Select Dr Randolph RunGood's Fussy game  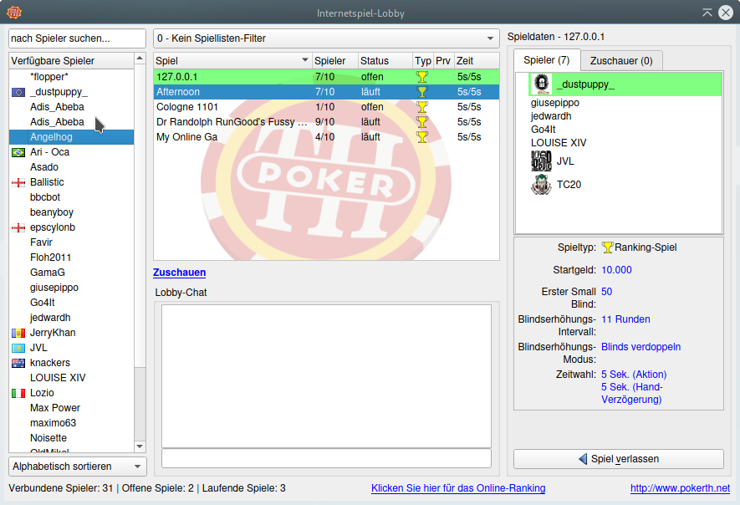[326, 122]
